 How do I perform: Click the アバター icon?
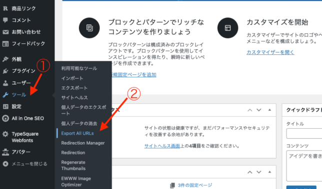[x=5, y=152]
